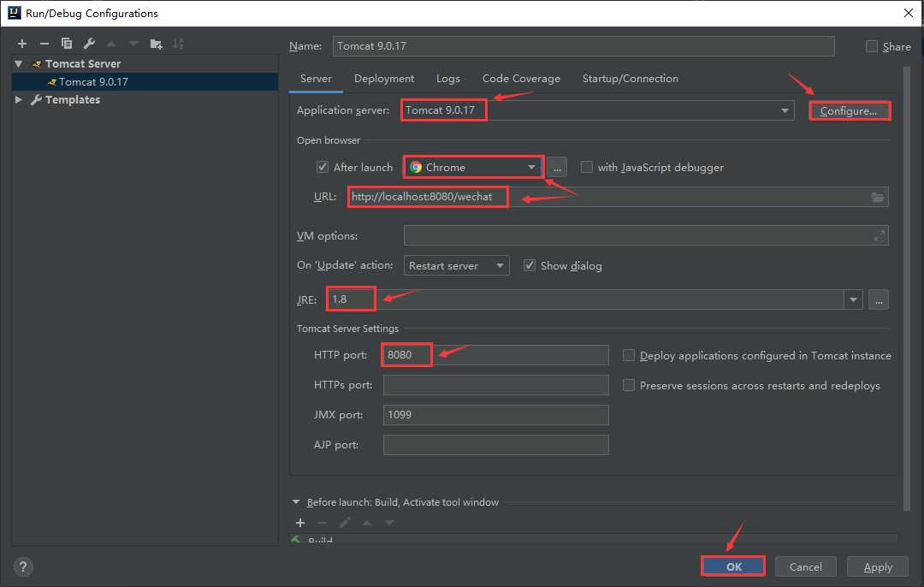
Task: Remove before launch task minus icon
Action: pos(323,523)
